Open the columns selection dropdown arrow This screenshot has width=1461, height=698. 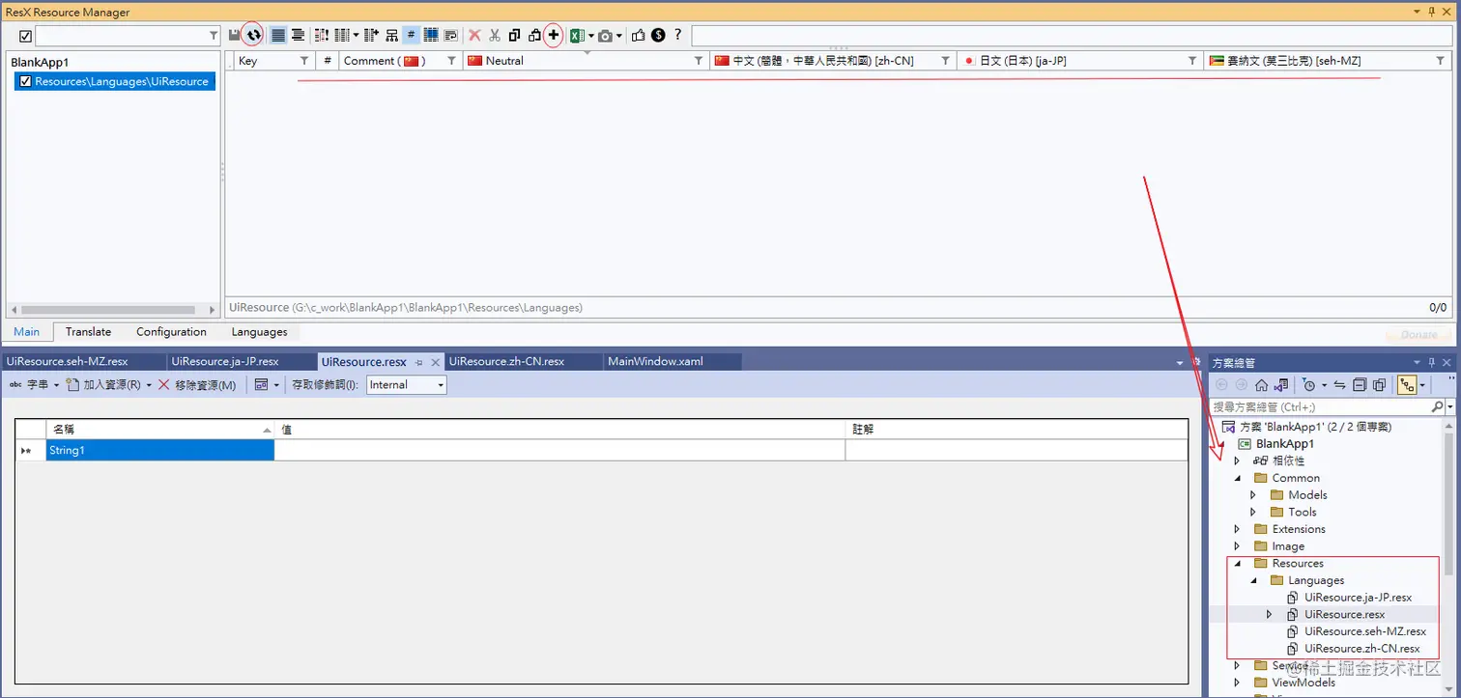point(356,36)
